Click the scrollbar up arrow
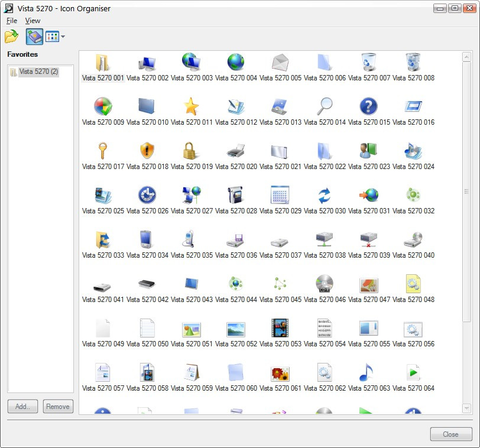 click(x=466, y=57)
